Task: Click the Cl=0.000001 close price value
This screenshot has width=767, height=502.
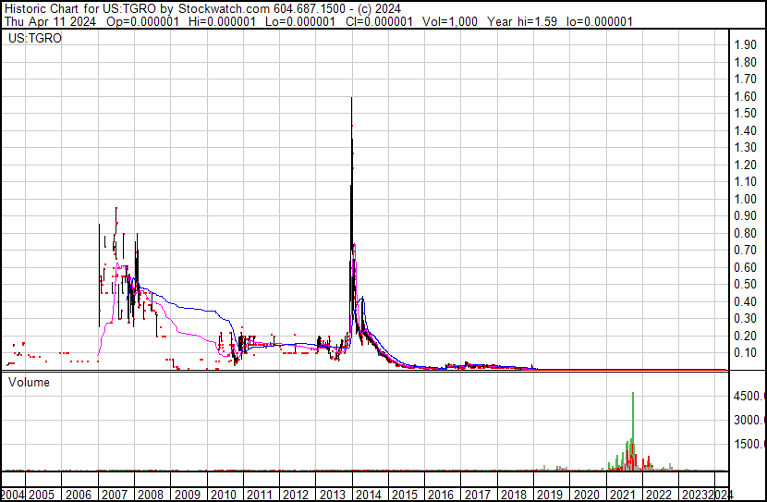Action: pyautogui.click(x=379, y=21)
